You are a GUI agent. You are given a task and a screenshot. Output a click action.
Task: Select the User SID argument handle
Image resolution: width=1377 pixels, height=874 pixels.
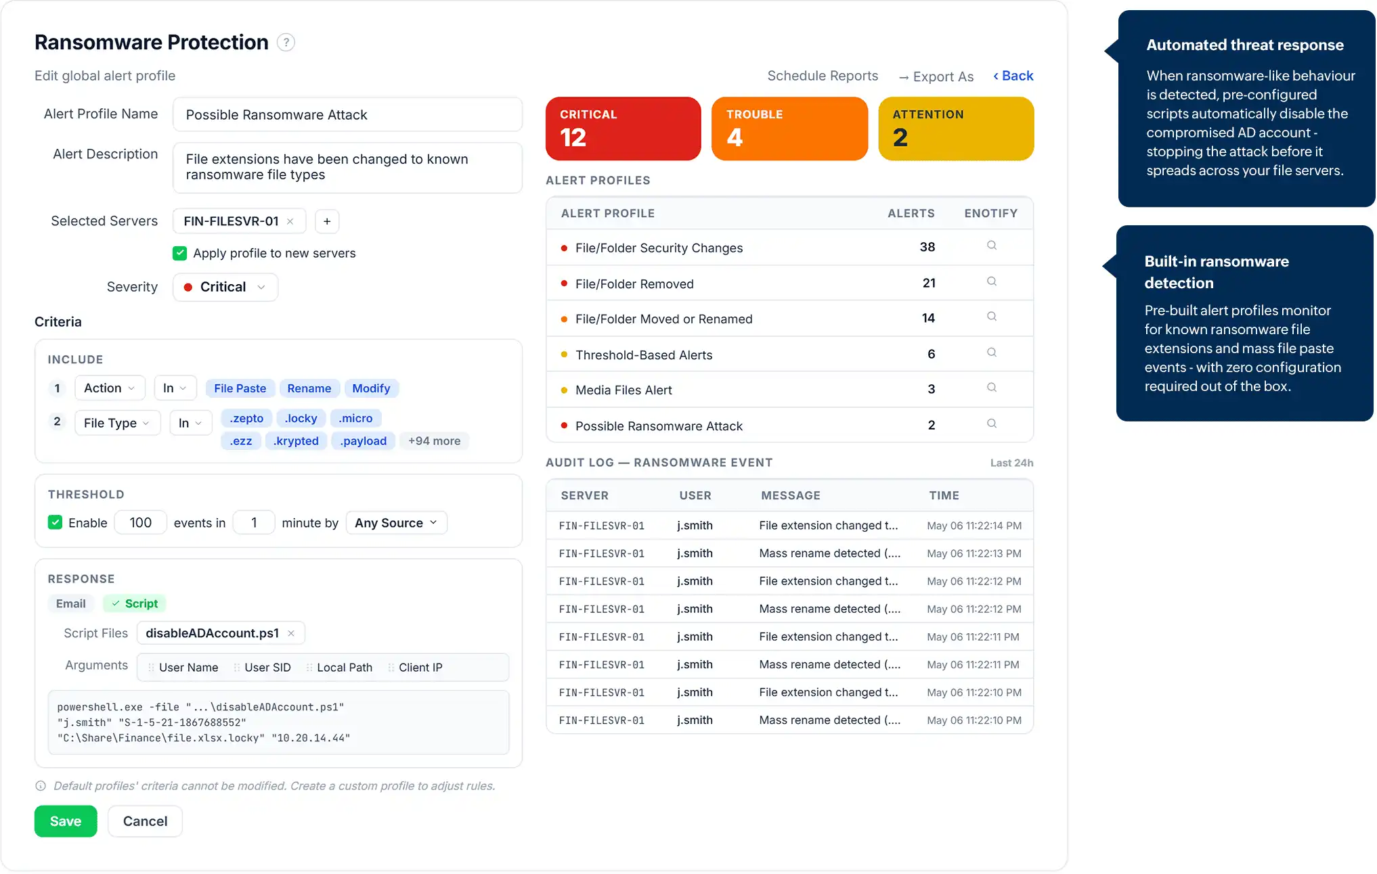coord(237,668)
